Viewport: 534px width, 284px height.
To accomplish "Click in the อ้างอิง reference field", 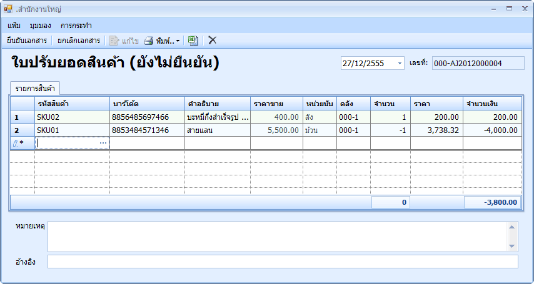I will [283, 262].
